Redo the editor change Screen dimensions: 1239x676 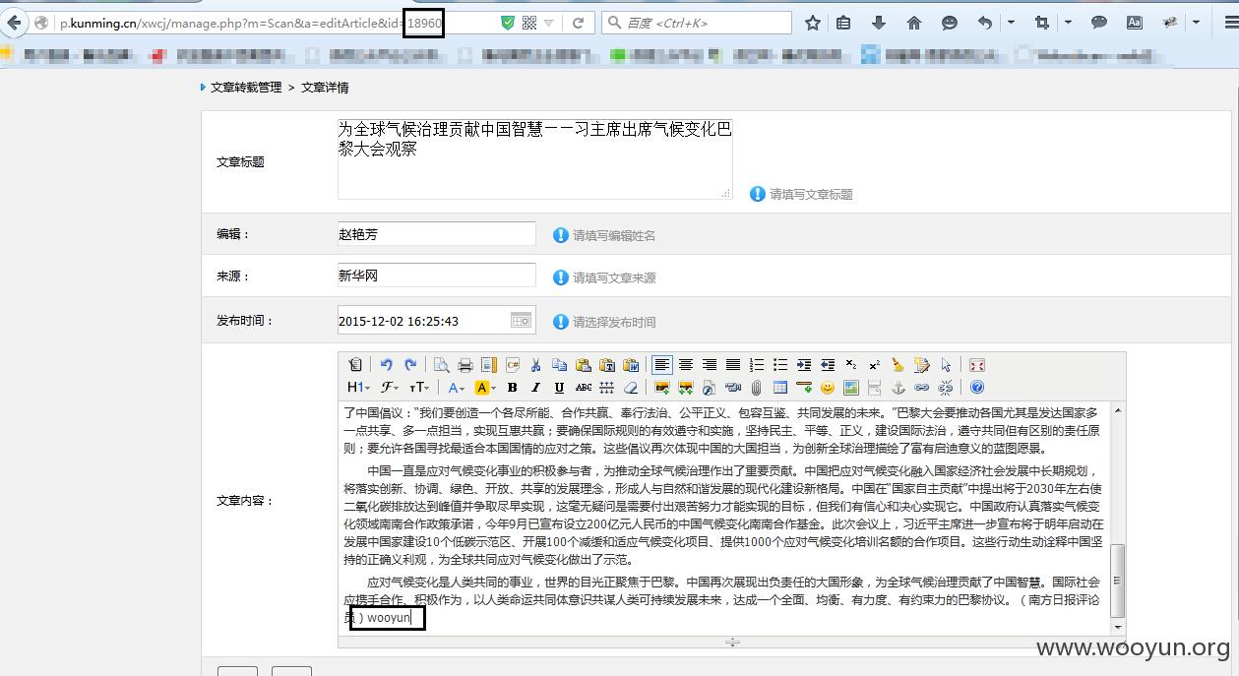410,365
